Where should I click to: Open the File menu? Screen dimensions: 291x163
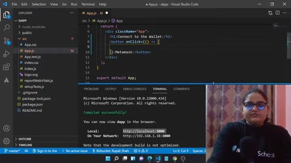(x=14, y=4)
